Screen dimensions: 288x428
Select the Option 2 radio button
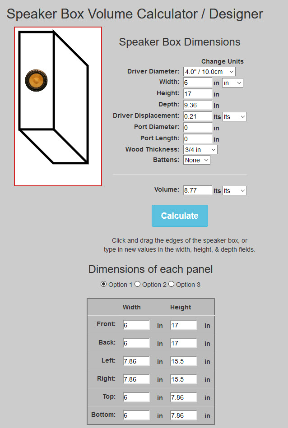pos(137,284)
